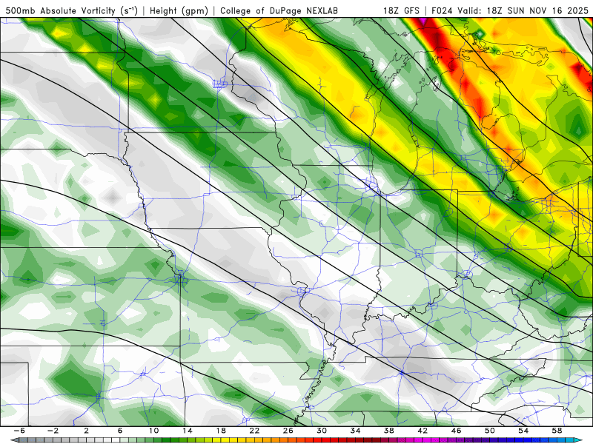Select the '18Z GFS' model run label
Viewport: 593px width, 444px height.
click(401, 11)
